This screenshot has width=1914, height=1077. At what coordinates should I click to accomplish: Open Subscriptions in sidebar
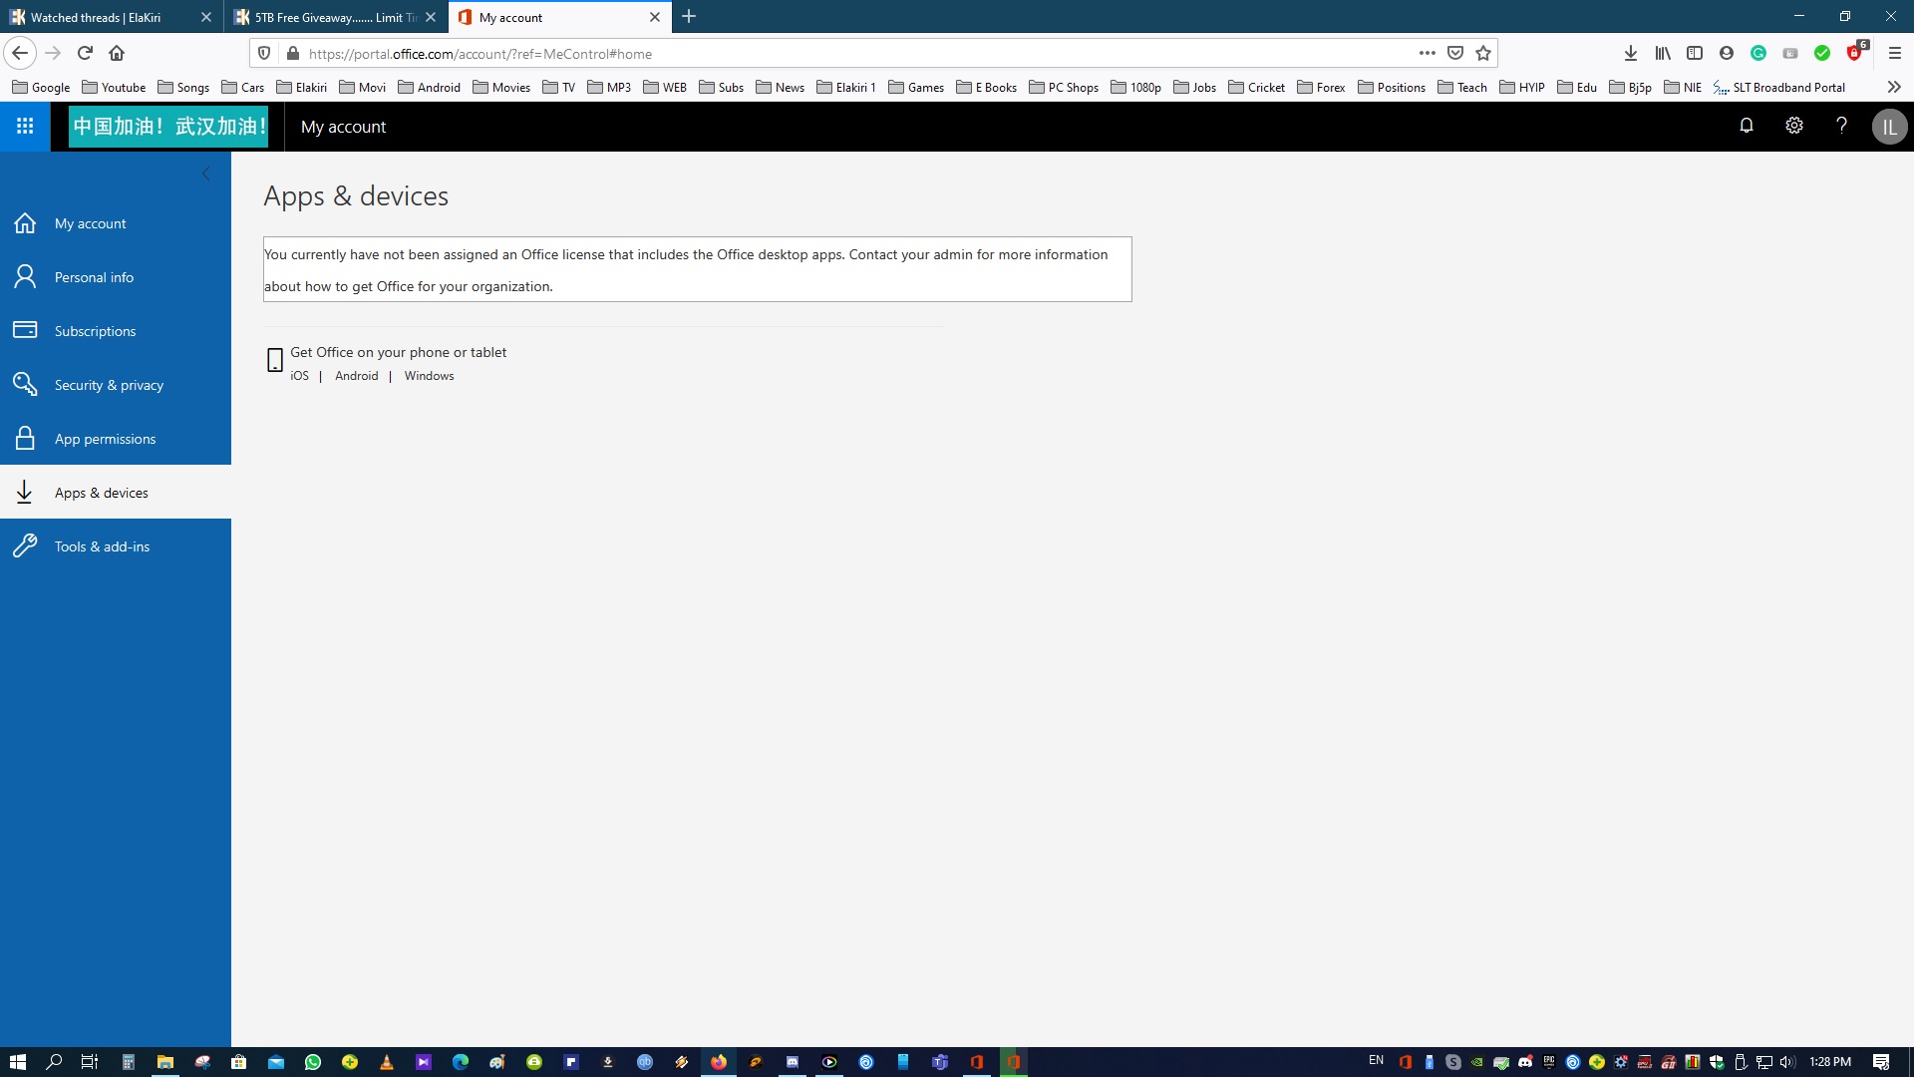click(x=116, y=331)
